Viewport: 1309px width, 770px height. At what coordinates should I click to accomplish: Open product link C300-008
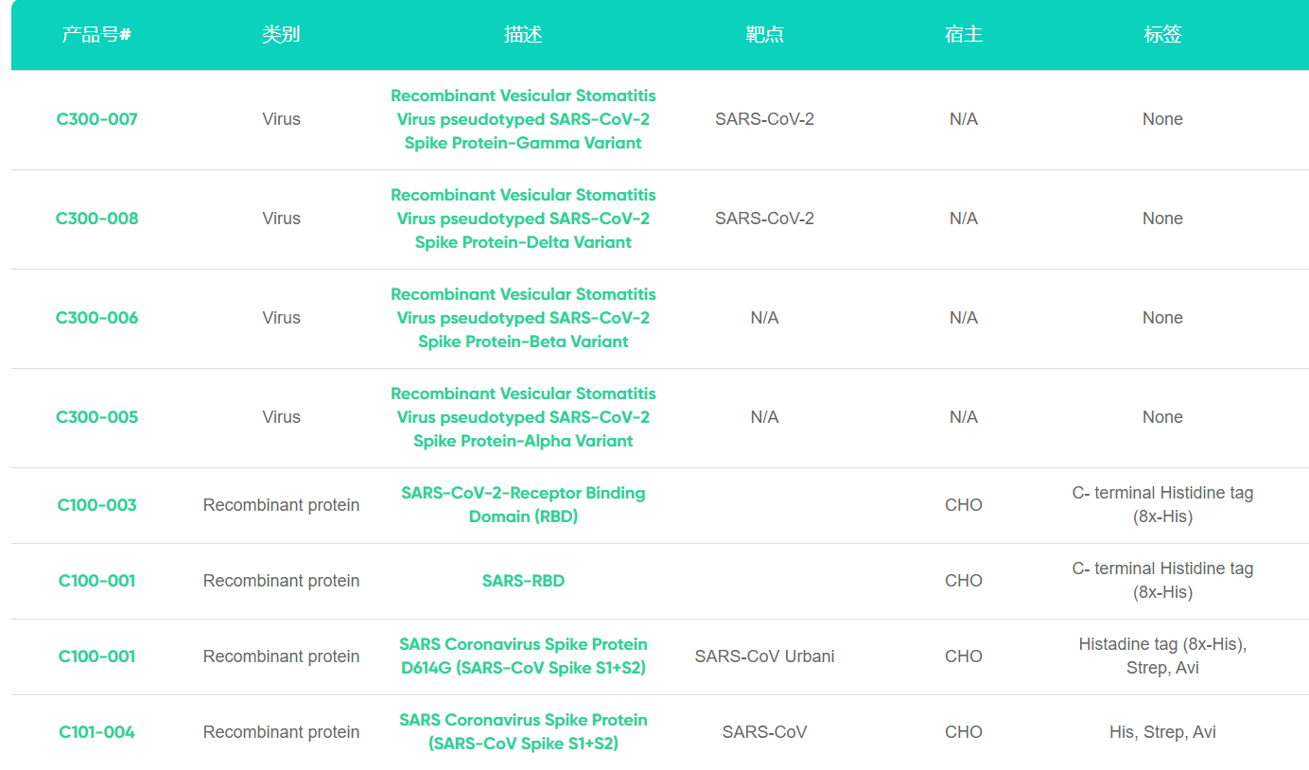96,219
